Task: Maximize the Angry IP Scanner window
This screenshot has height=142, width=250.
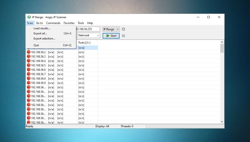Action: tap(209, 17)
